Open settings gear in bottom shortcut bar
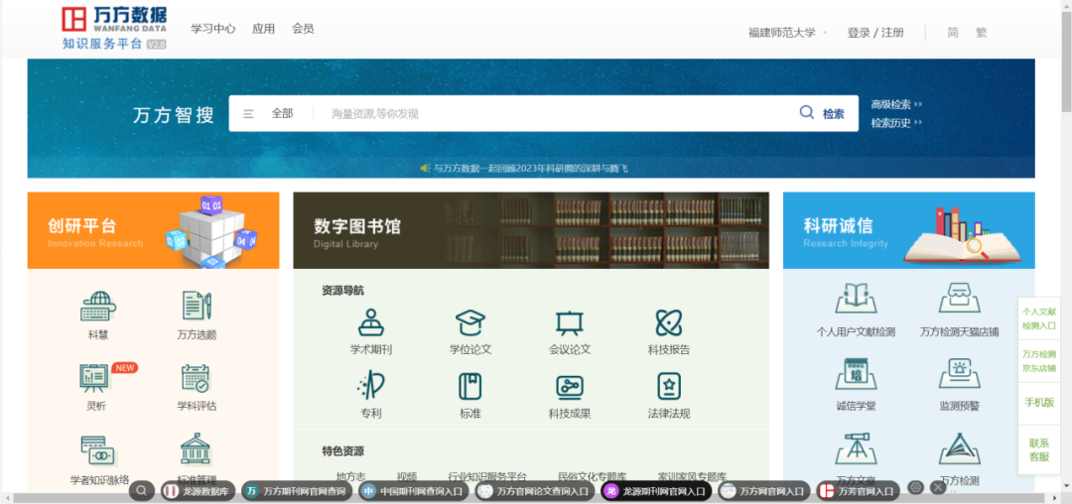1072x504 pixels. tap(916, 487)
